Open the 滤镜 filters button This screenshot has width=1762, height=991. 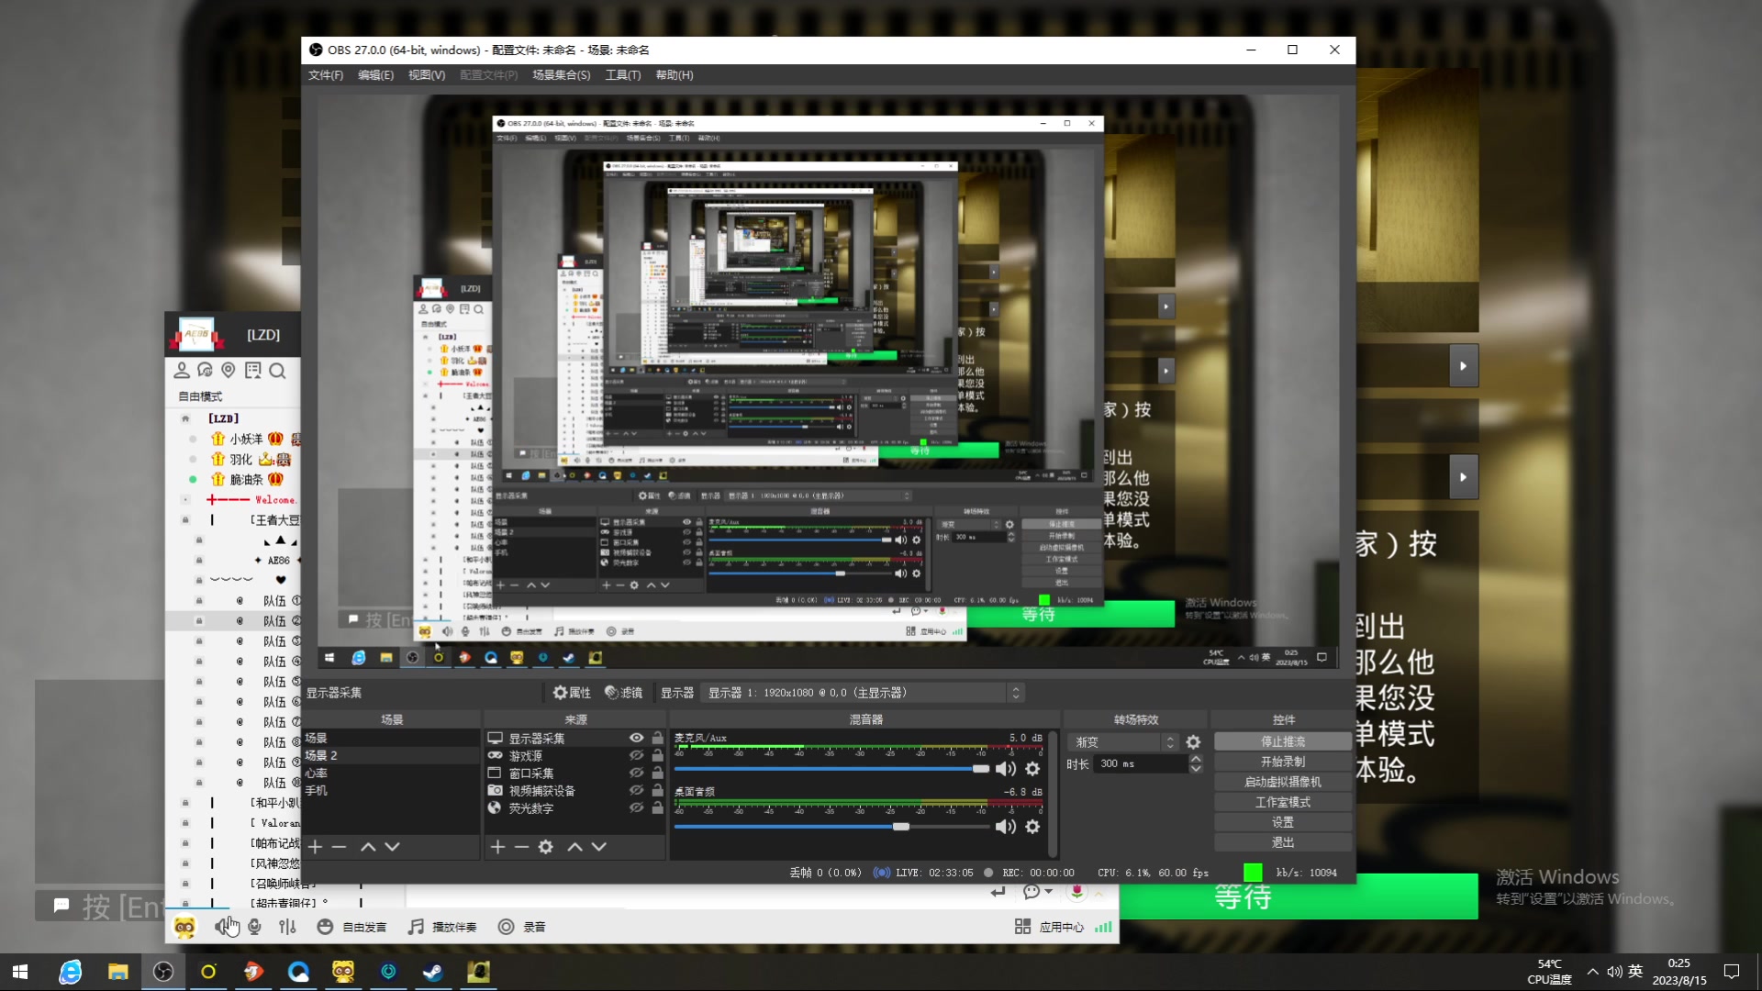pyautogui.click(x=623, y=693)
